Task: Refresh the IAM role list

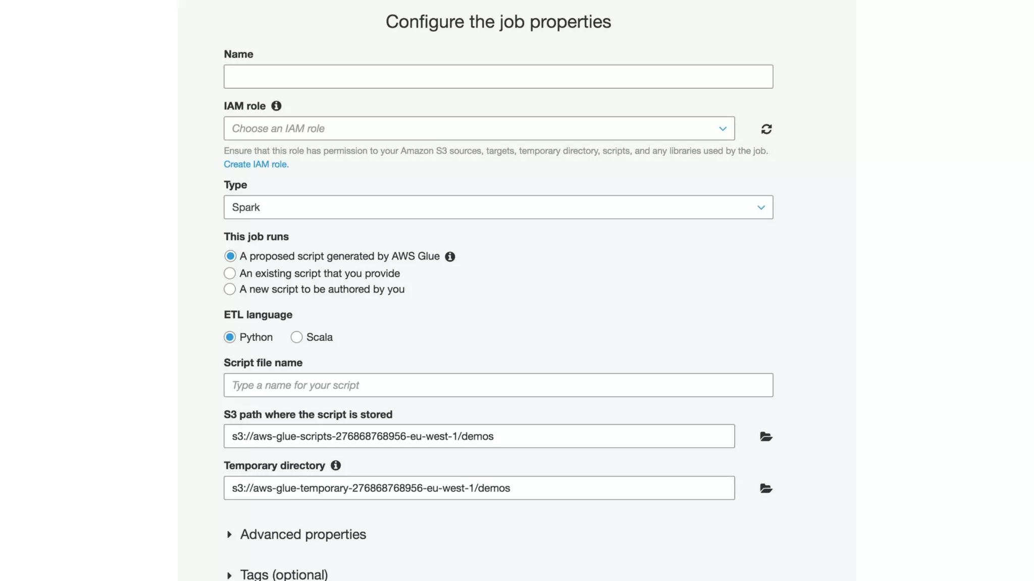Action: click(x=766, y=129)
